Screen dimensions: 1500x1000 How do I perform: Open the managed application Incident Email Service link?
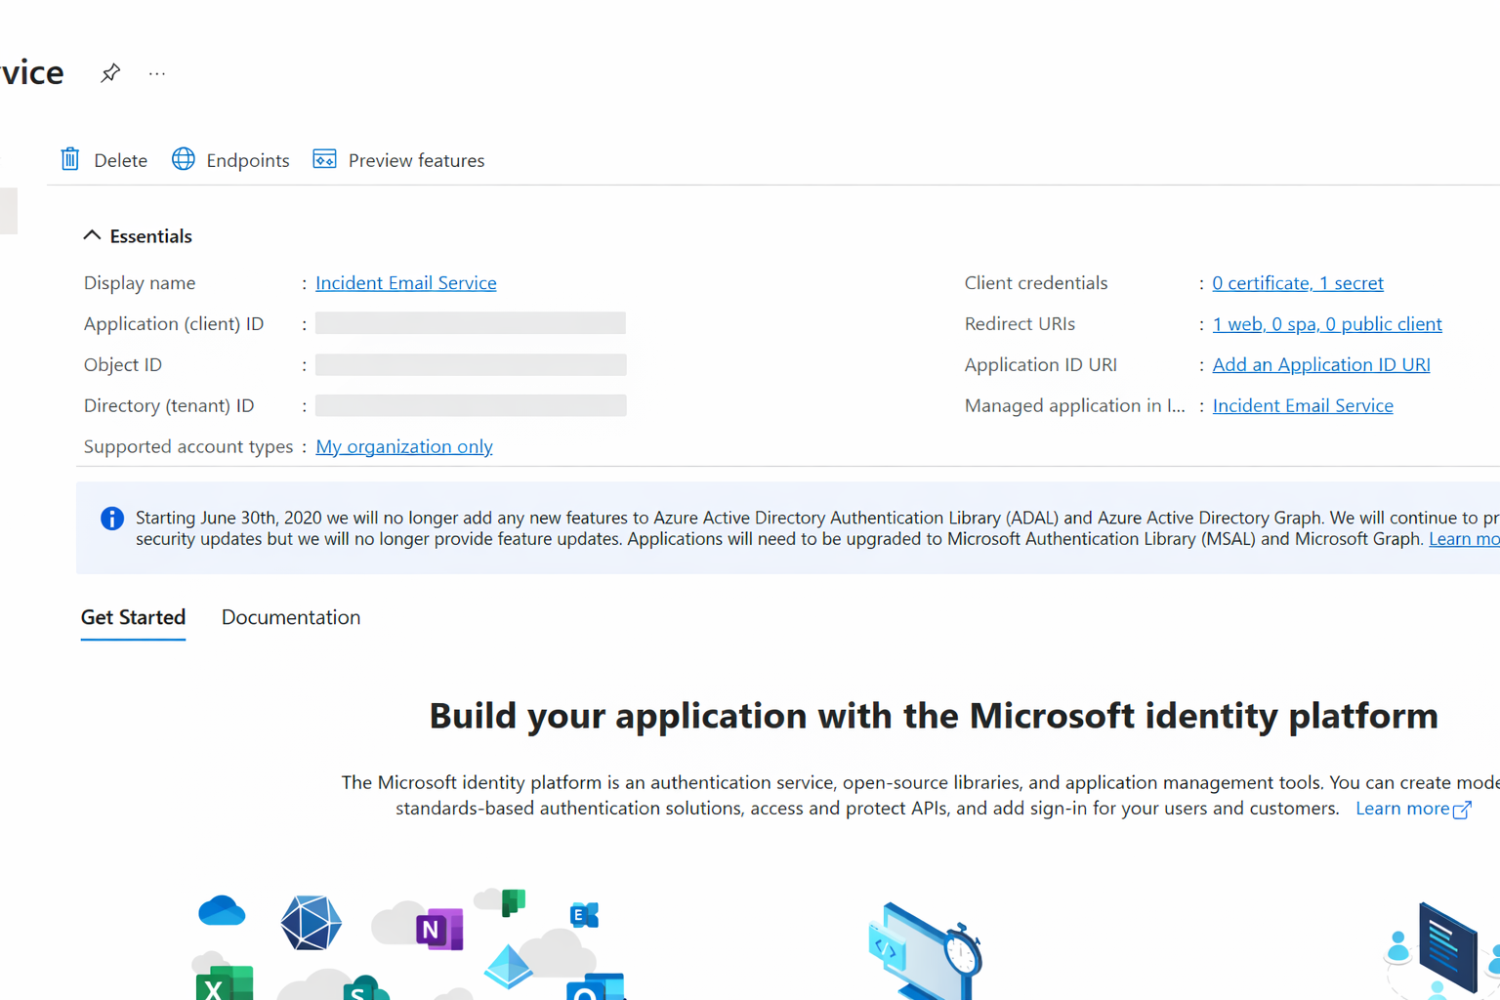(1302, 406)
